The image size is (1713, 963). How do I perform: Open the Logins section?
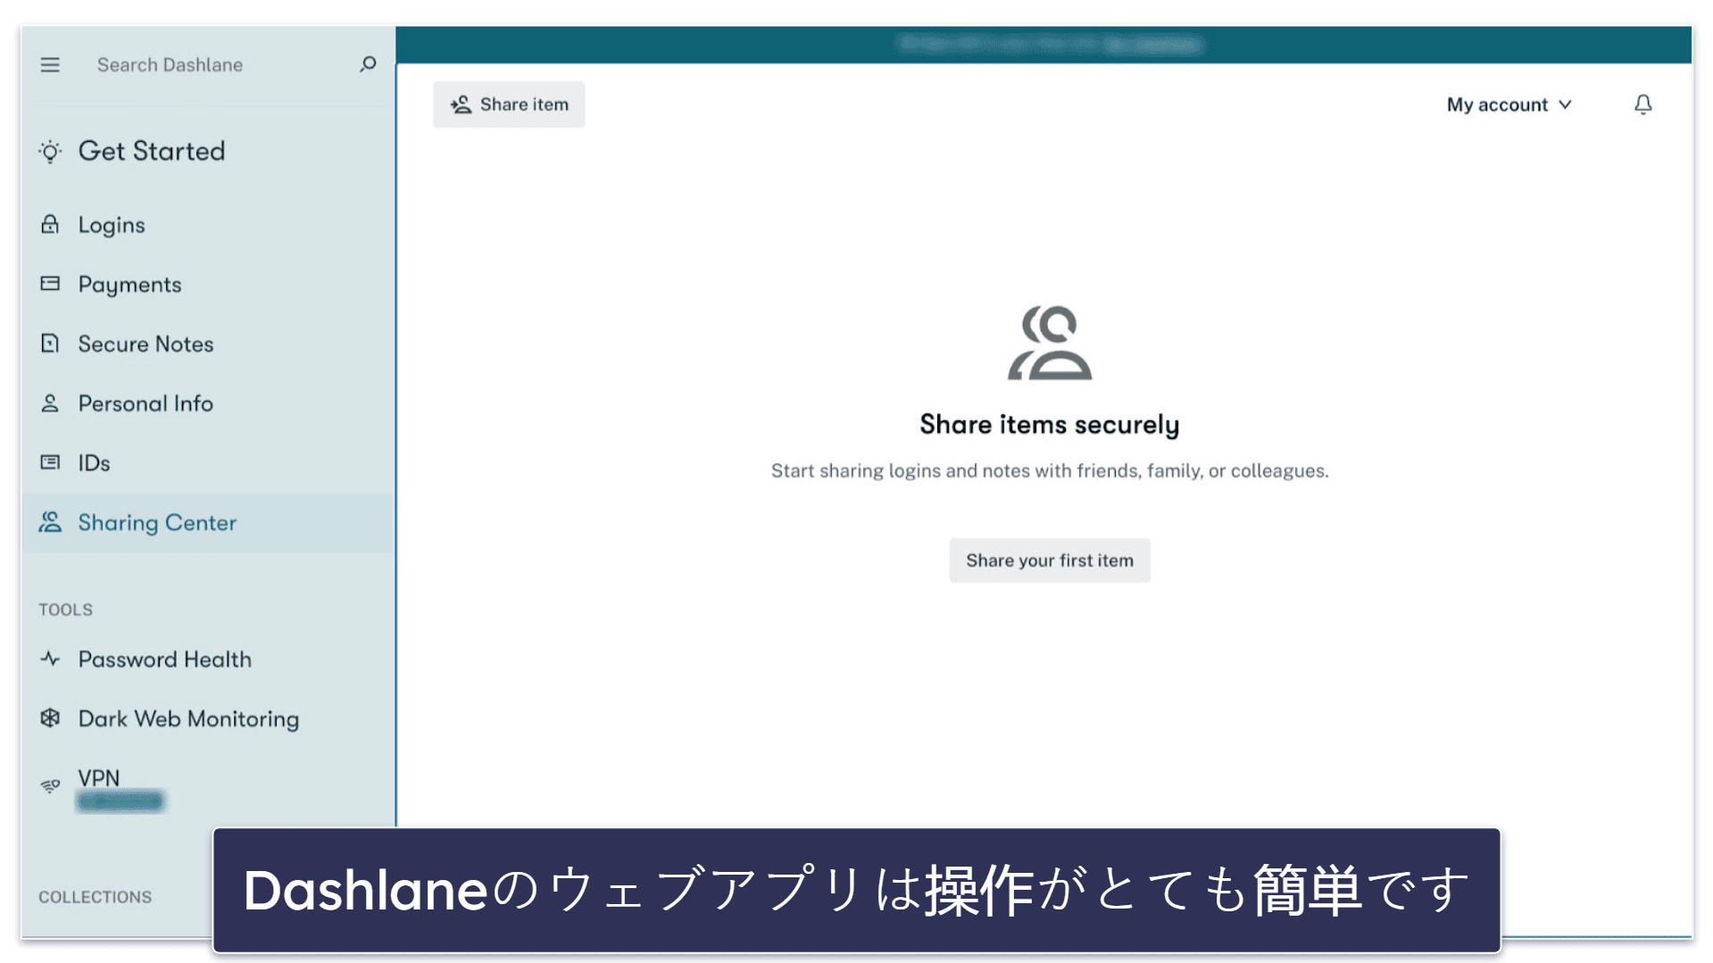pos(112,226)
